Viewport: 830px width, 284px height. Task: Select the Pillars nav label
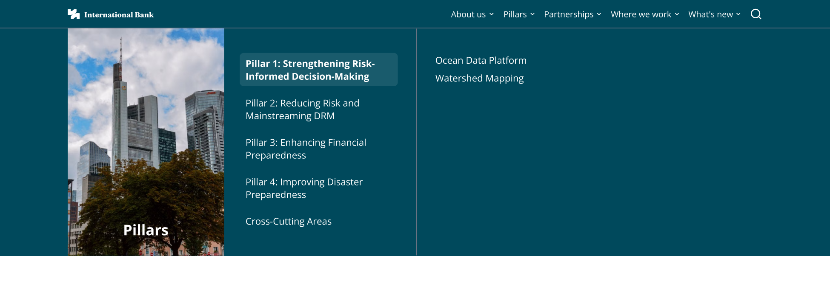click(515, 14)
